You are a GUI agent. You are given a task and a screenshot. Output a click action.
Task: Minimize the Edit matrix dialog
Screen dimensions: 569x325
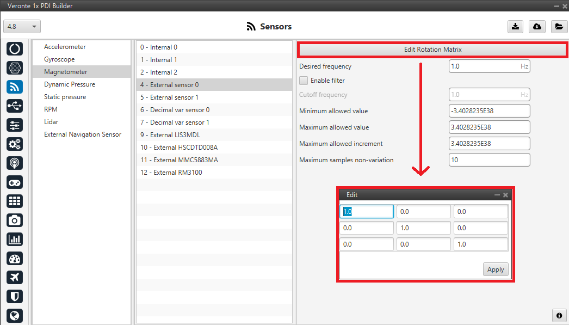tap(497, 195)
